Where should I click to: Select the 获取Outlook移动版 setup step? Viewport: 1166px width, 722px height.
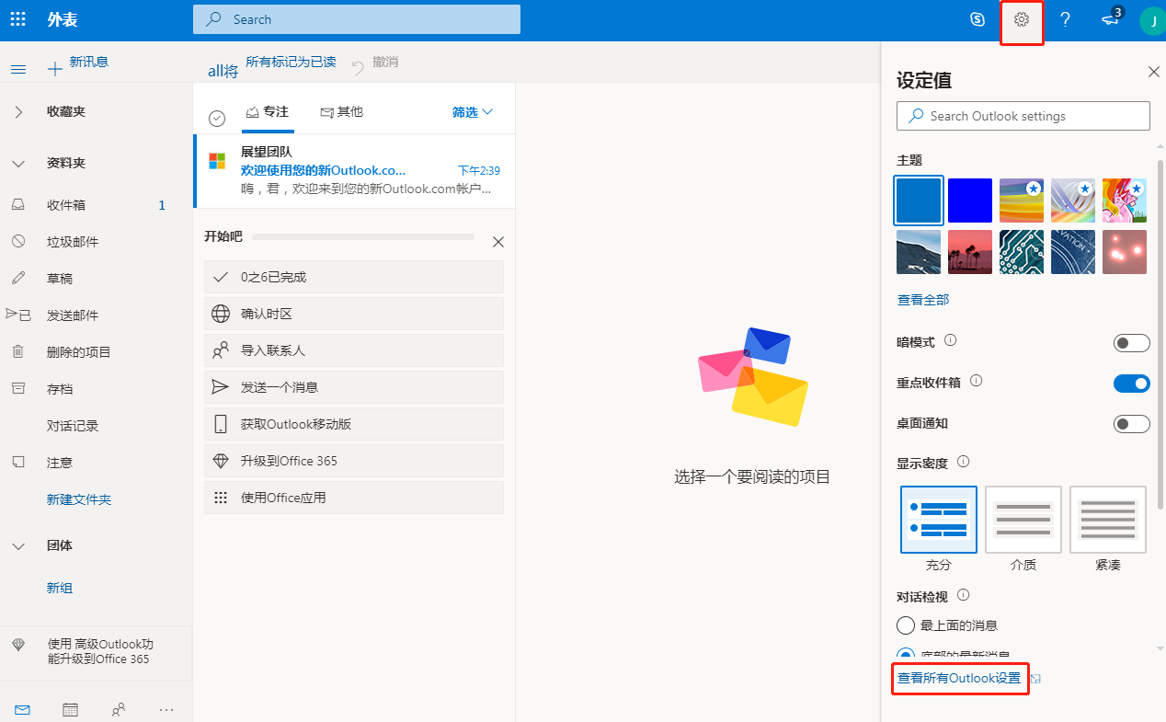(354, 424)
